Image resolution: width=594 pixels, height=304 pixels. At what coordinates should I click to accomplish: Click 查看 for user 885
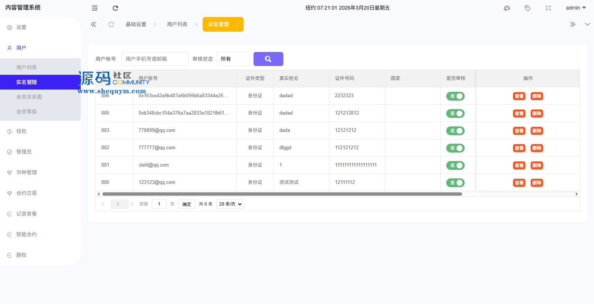[x=519, y=113]
